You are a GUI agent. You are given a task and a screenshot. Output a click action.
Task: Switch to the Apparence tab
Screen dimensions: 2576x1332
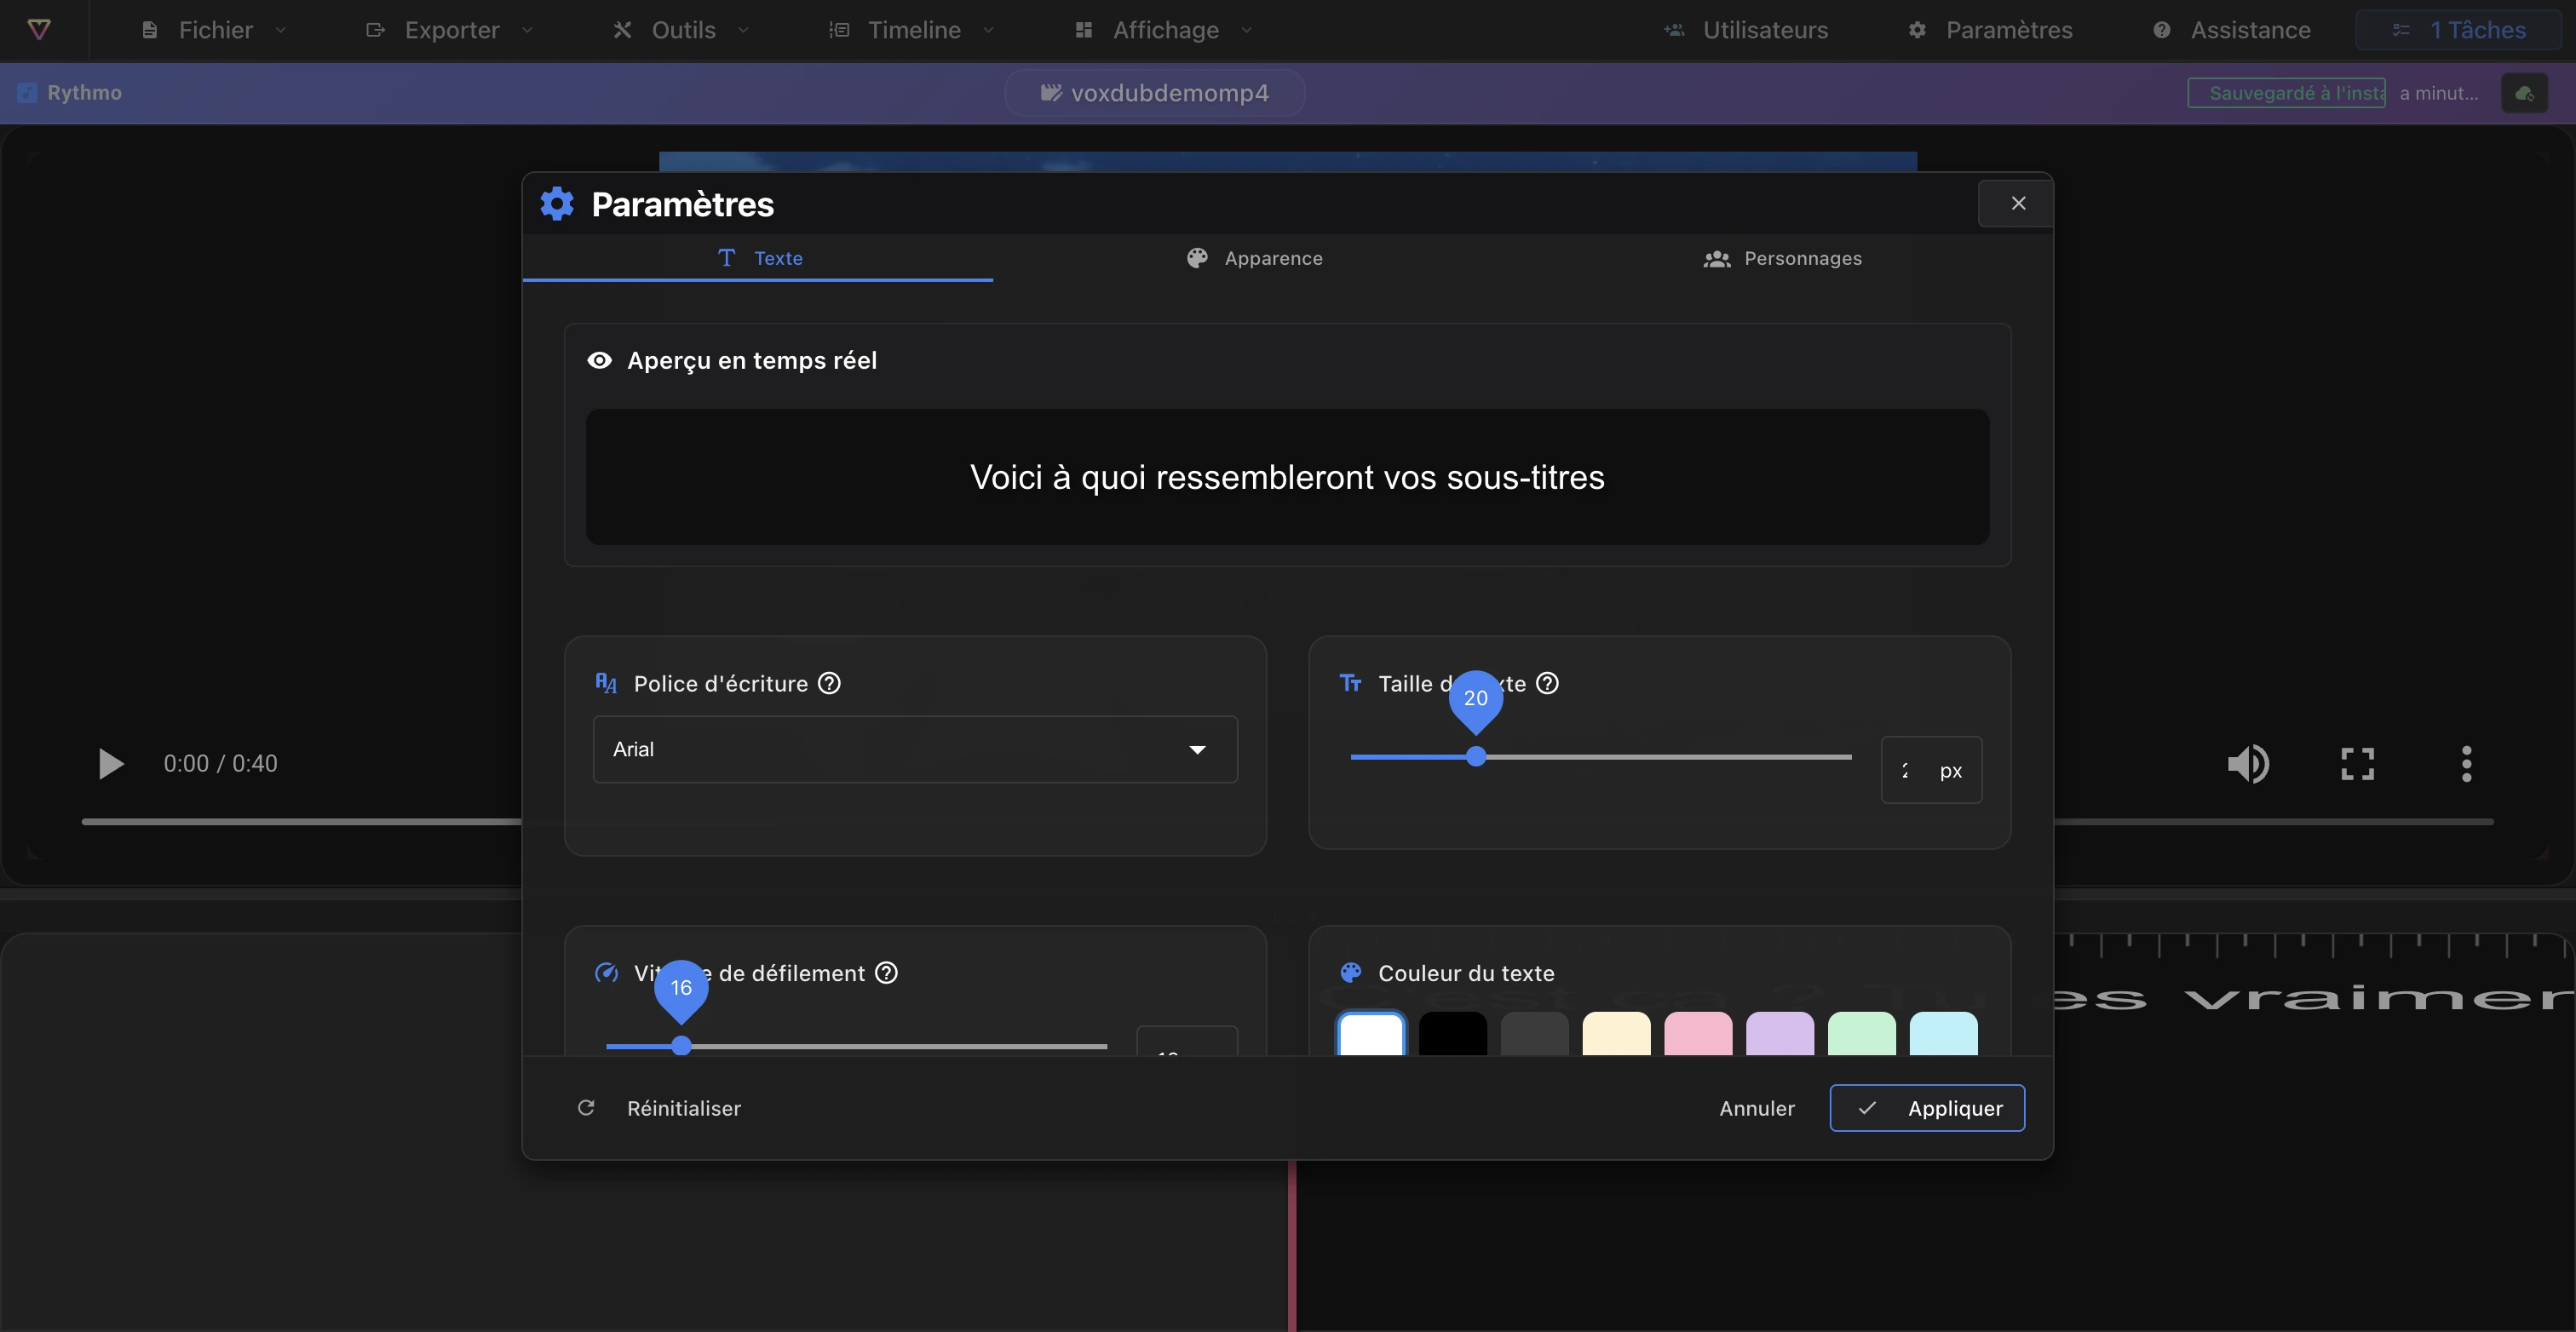(x=1255, y=258)
